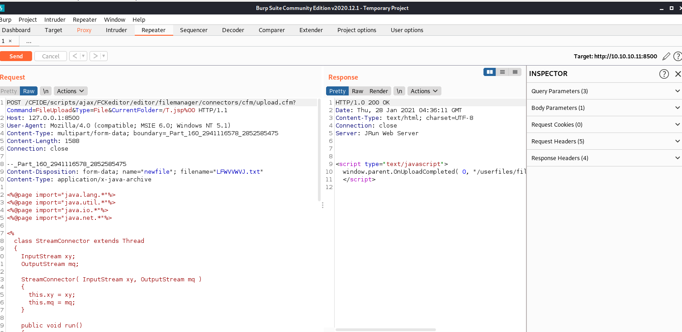Click response status HTTP/1.0 200 OK
This screenshot has width=682, height=332.
pyautogui.click(x=362, y=103)
